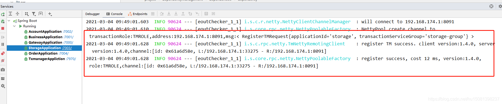Open the :7970/ port link
The height and width of the screenshot is (104, 502).
point(71,59)
